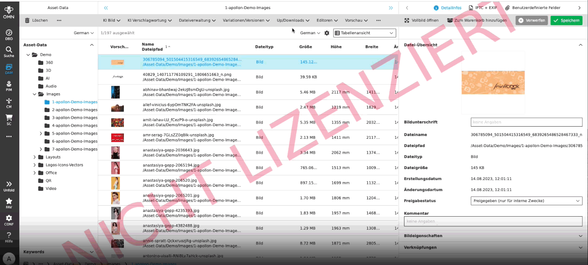Screen dimensions: 588x265
Task: Open the FAV favorites
Action: point(9,203)
